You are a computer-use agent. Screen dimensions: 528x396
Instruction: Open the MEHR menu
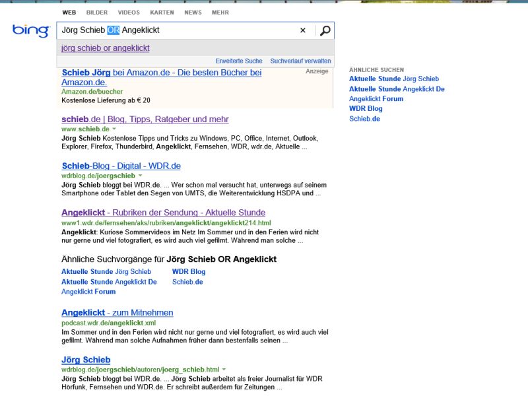coord(220,13)
